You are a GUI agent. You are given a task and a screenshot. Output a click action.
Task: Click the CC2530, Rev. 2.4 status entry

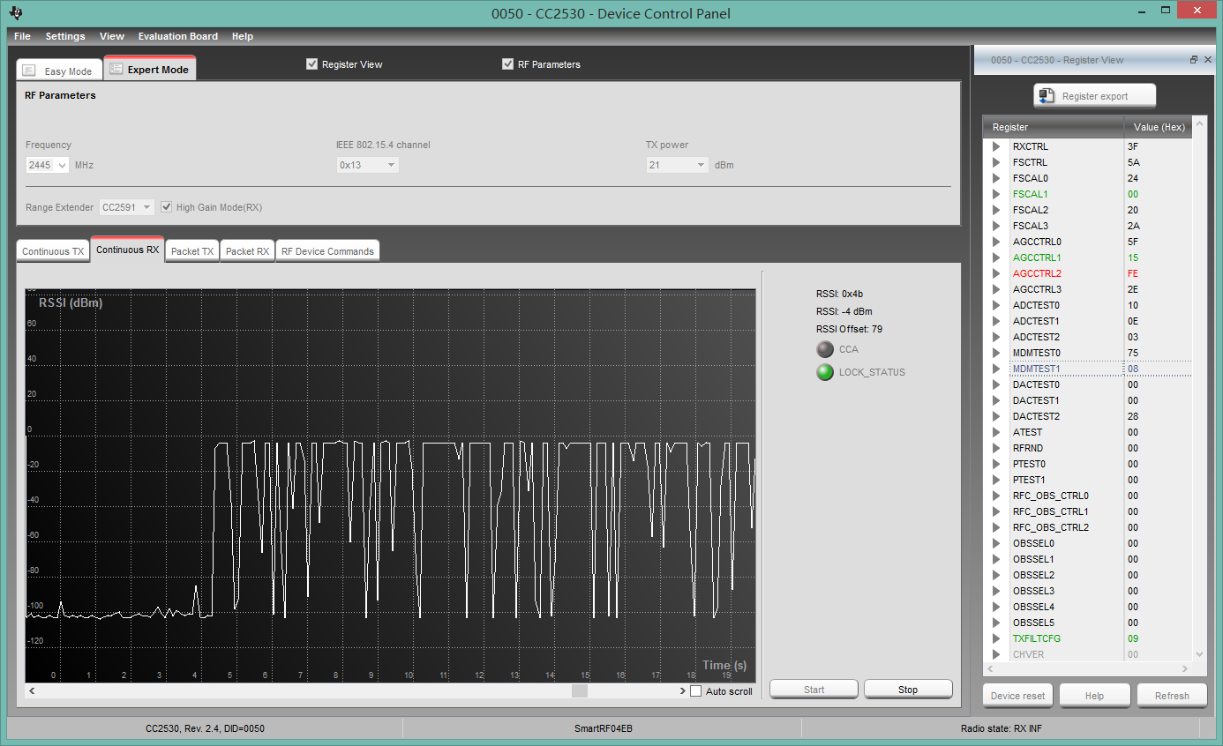click(x=205, y=728)
